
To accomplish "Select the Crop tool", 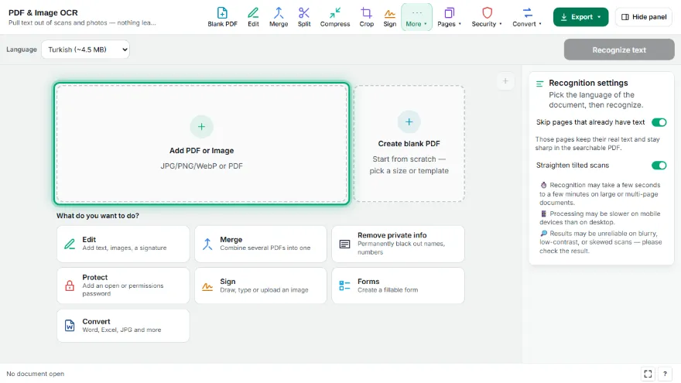I will 366,17.
